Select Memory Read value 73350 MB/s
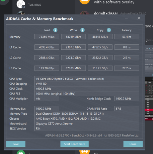153x154 pixels. coord(47,37)
